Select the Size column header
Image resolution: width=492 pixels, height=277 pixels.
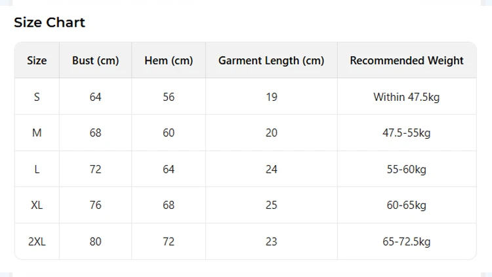pos(37,60)
